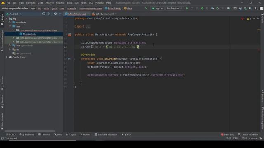The height and width of the screenshot is (148, 264).
Task: Expand the folded import statement
Action: 88,26
